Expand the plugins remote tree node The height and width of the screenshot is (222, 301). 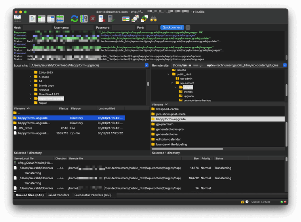(x=175, y=87)
